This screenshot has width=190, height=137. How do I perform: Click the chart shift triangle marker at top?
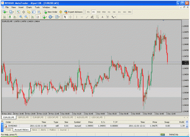pos(164,20)
